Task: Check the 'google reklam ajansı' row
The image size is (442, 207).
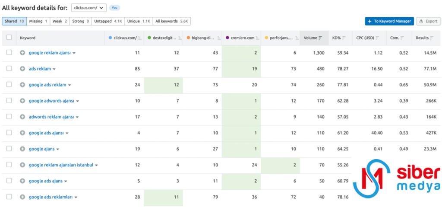Action: [9, 53]
